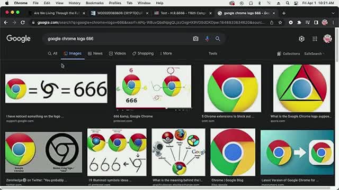Start voice search with microphone icon
This screenshot has height=190, width=339.
tap(207, 39)
